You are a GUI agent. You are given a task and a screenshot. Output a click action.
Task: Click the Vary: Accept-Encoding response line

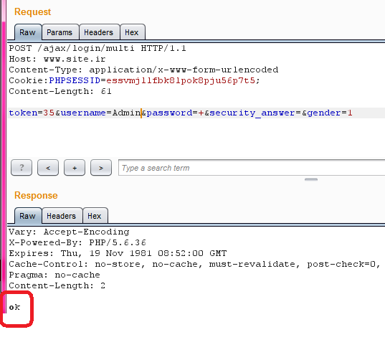pyautogui.click(x=69, y=232)
